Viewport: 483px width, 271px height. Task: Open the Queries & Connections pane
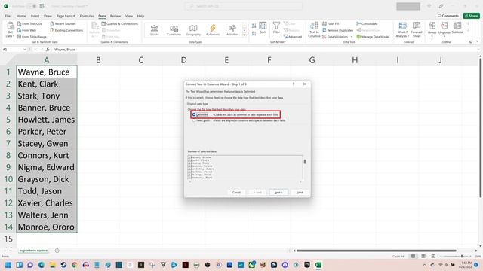120,23
